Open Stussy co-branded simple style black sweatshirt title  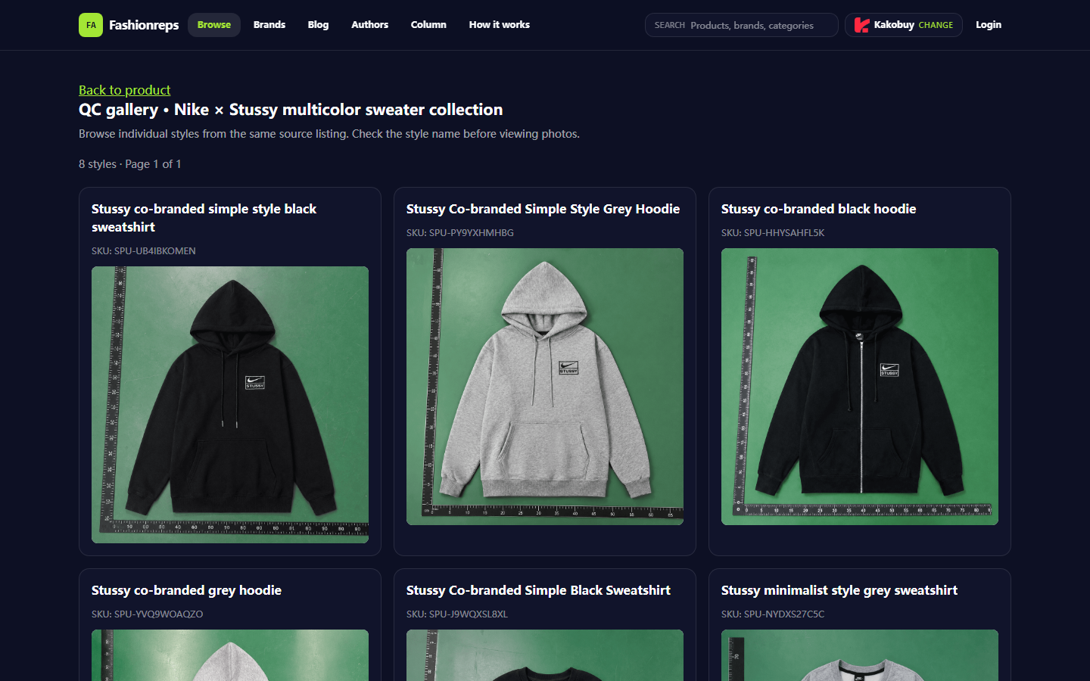click(x=204, y=218)
